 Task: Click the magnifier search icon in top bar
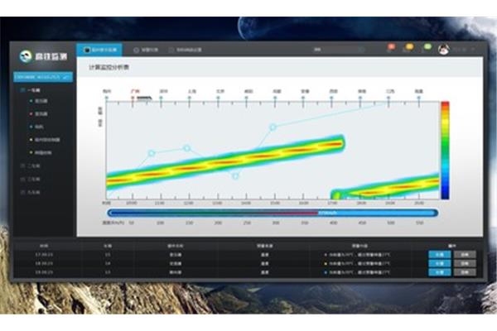[x=361, y=50]
